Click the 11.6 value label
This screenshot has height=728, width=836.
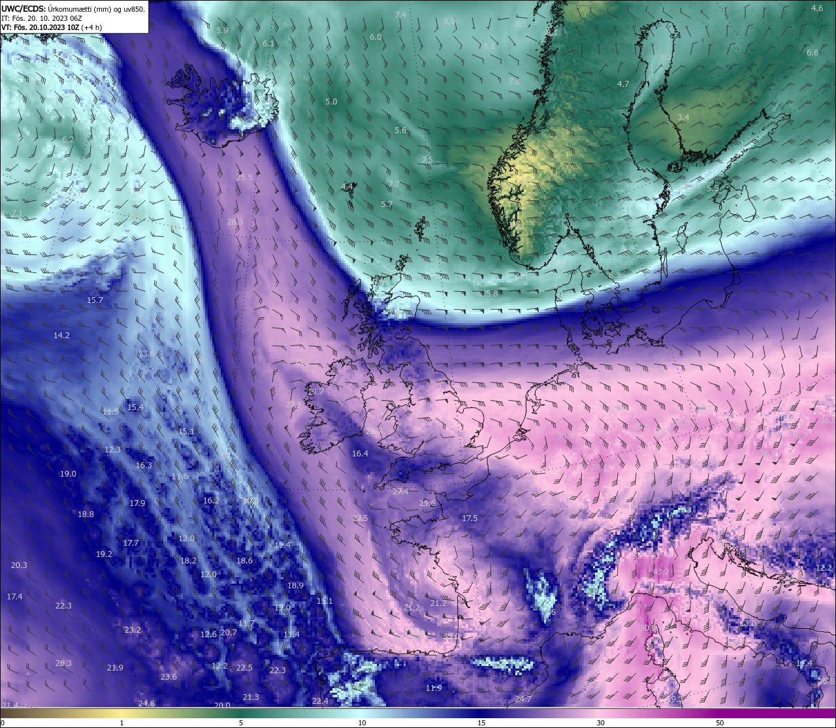180,477
